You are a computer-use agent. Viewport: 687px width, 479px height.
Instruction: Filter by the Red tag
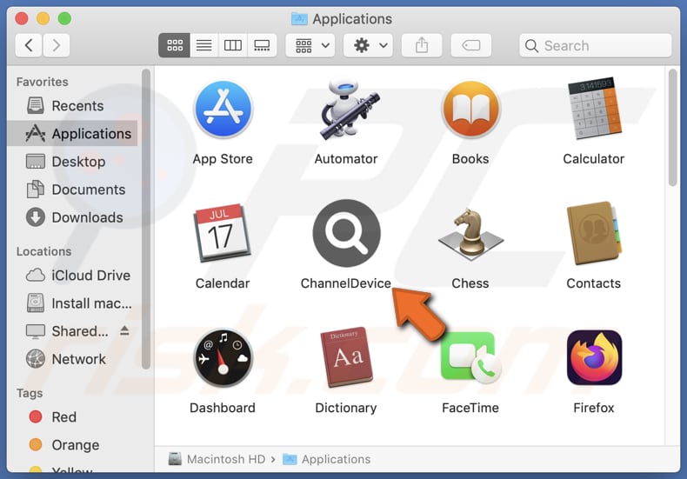(x=72, y=416)
